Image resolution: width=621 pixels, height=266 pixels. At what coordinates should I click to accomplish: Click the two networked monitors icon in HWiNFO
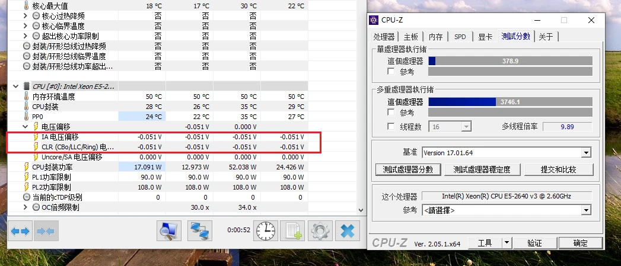[x=200, y=230]
